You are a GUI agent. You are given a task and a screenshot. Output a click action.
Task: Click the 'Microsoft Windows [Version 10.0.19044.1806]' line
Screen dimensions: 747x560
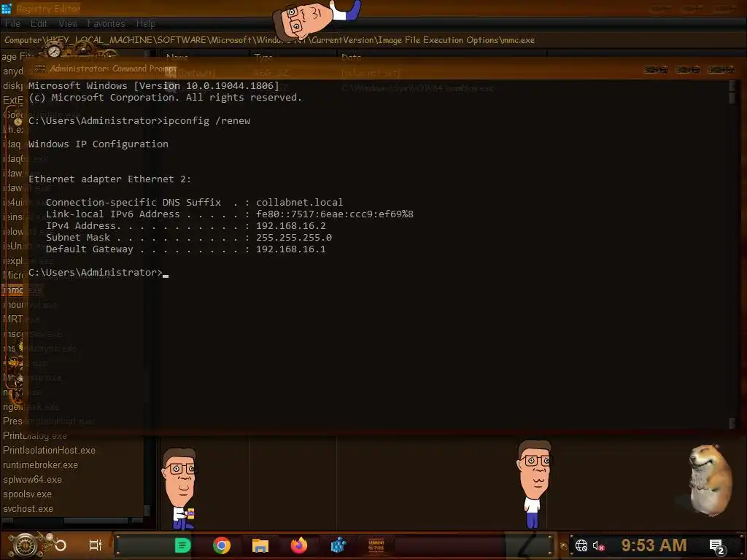153,86
